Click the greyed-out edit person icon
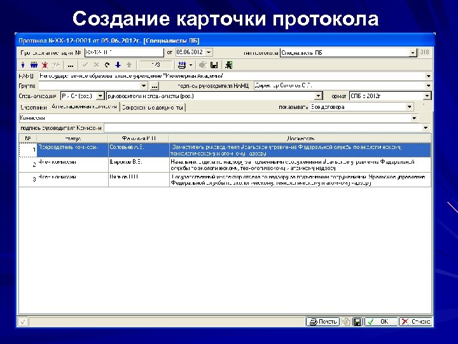 [x=56, y=65]
